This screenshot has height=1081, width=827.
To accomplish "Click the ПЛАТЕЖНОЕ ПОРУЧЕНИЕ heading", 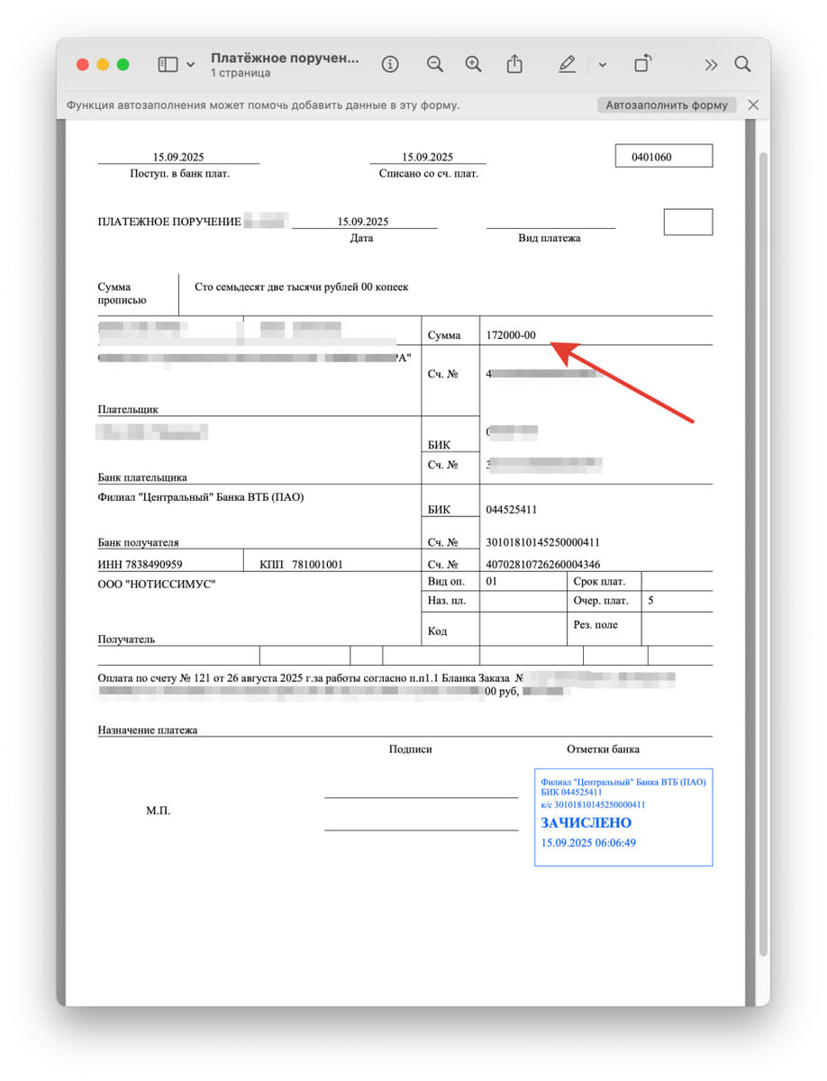I will (169, 222).
